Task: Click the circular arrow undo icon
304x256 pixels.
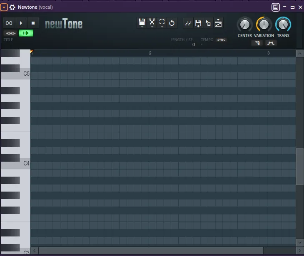Action: (172, 23)
